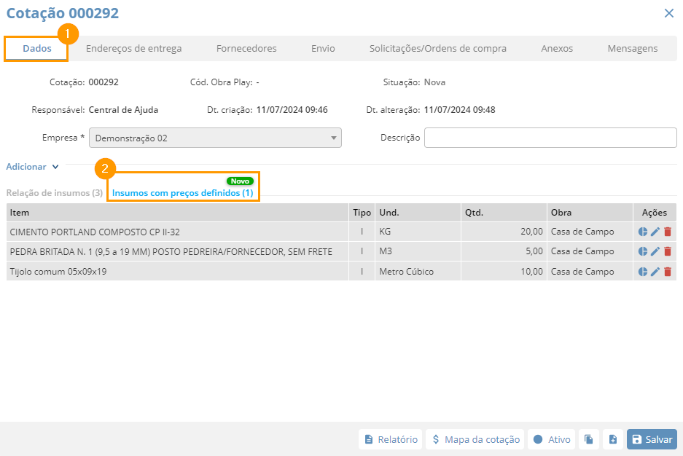The image size is (683, 456).
Task: Click the new document plus icon button
Action: (x=613, y=439)
